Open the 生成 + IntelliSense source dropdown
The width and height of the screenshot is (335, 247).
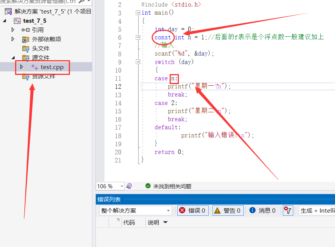tap(317, 210)
